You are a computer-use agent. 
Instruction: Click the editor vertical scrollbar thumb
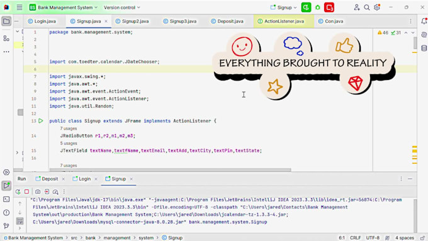(x=415, y=43)
